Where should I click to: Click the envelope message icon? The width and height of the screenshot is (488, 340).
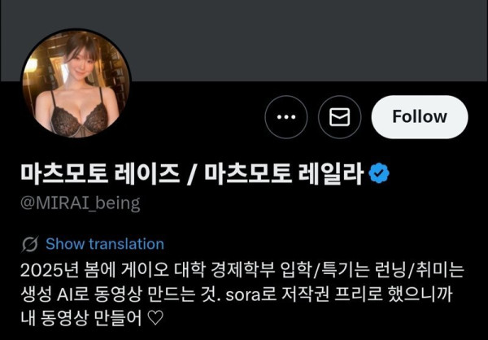(x=339, y=117)
